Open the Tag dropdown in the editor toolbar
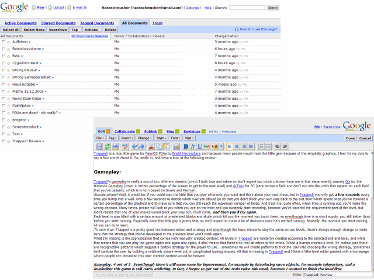This screenshot has width=374, height=280. coord(113,138)
